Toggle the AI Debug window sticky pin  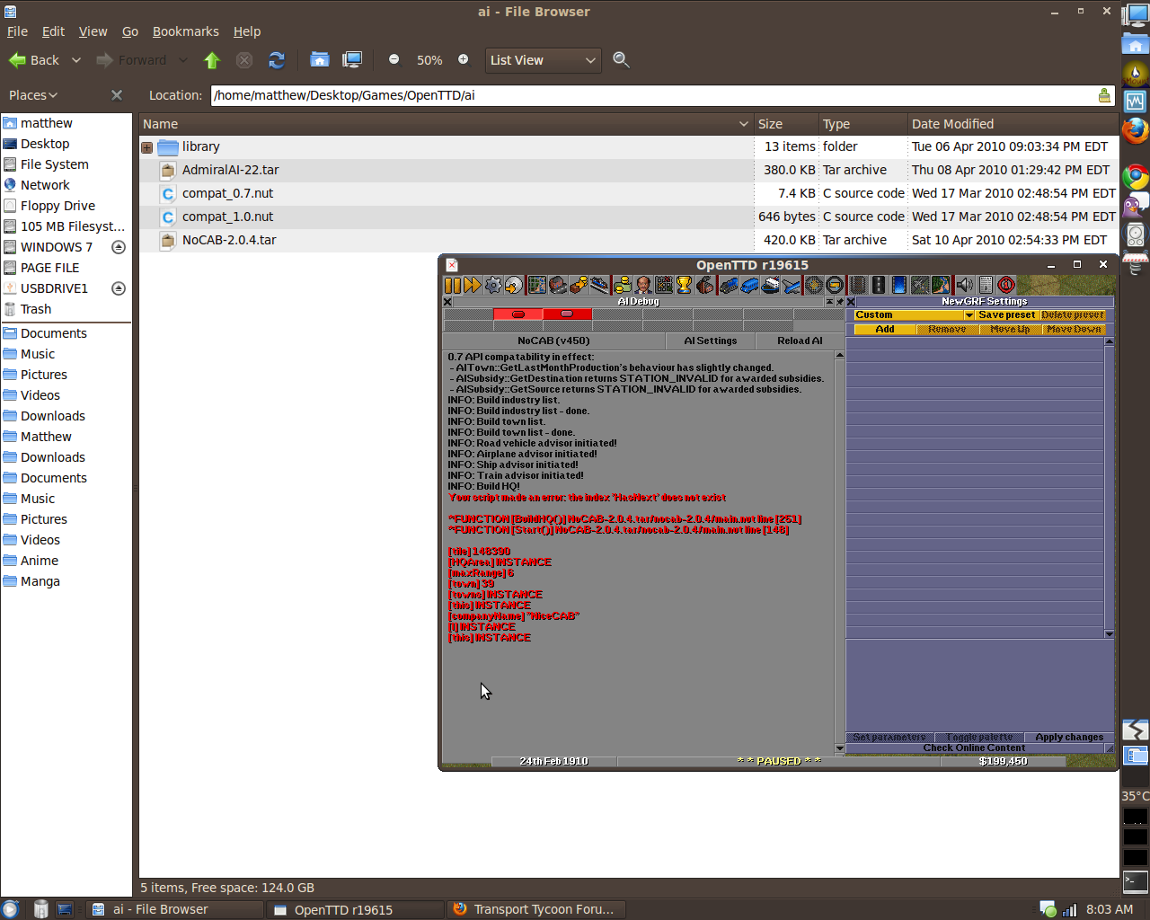[840, 302]
